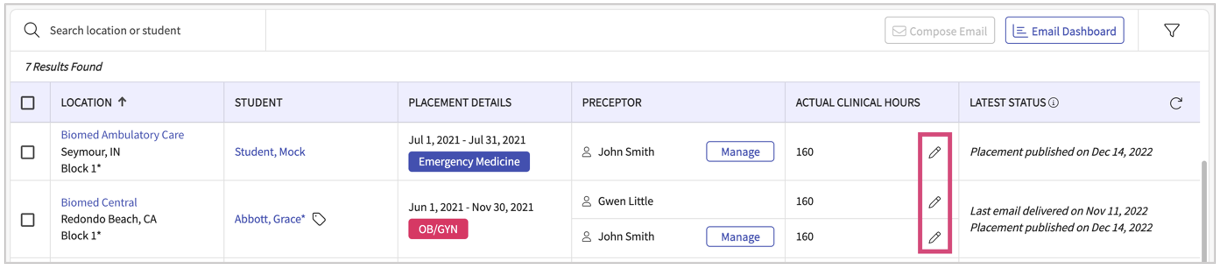
Task: Click the filter funnel icon
Action: pos(1171,31)
